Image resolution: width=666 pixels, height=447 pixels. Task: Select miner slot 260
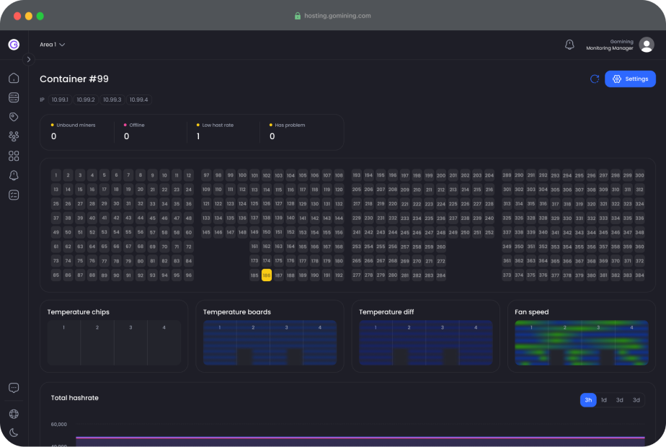(x=441, y=247)
